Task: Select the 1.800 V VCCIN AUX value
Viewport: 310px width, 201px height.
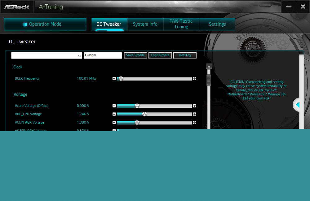Action: pyautogui.click(x=83, y=122)
